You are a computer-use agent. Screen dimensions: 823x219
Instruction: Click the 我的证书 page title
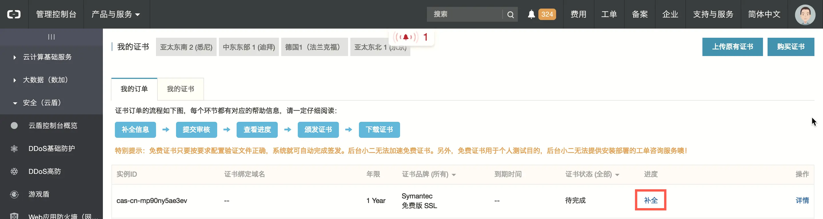tap(133, 47)
